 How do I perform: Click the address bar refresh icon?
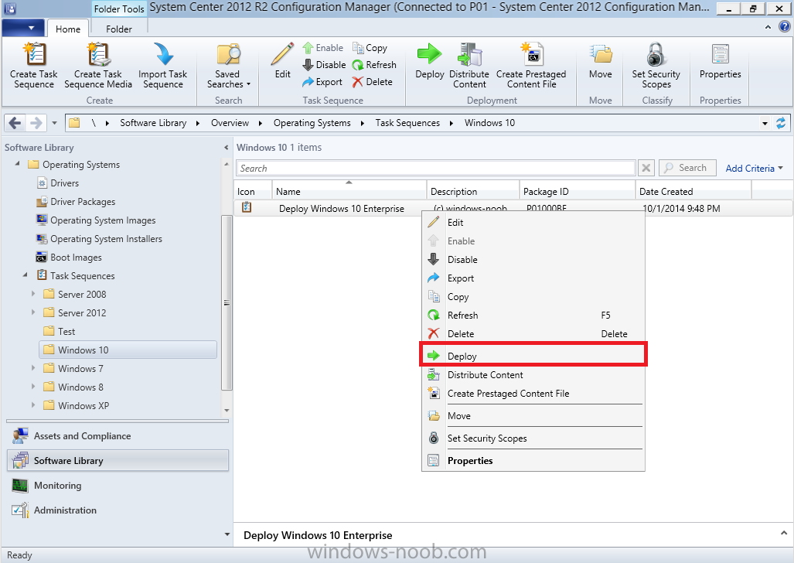pos(781,123)
